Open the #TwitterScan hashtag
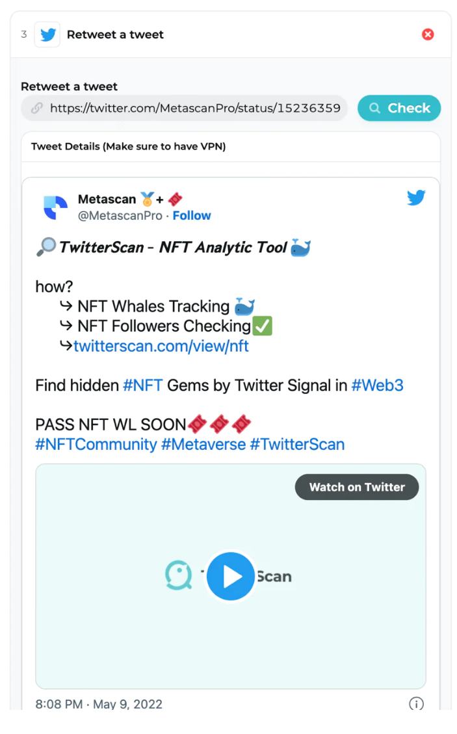 tap(297, 444)
